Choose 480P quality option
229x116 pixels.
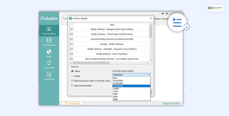click(131, 94)
